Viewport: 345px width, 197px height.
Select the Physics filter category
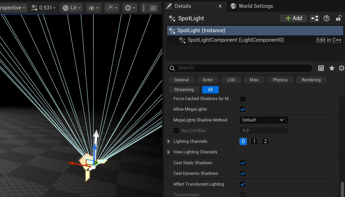[280, 80]
